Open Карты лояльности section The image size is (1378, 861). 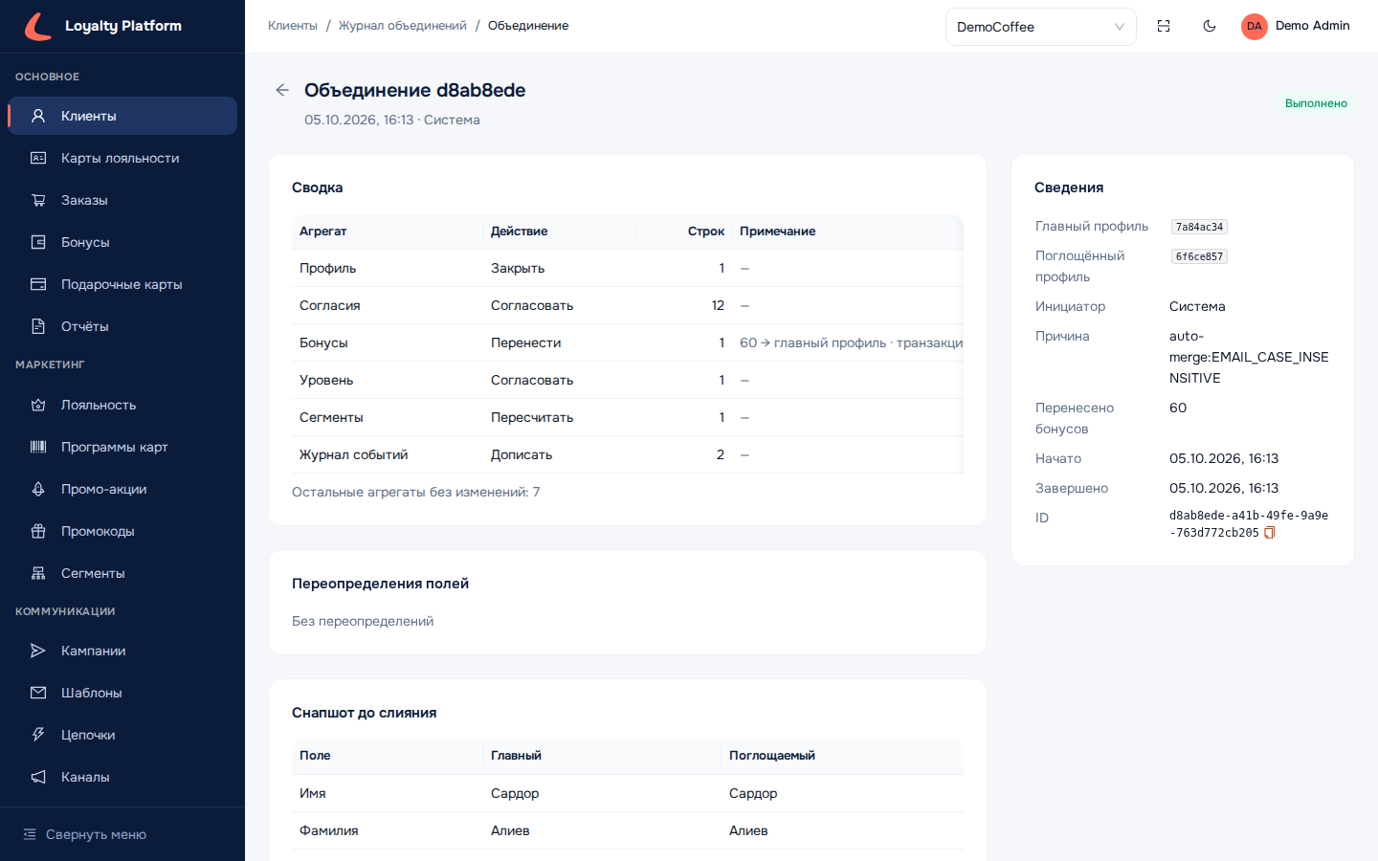(x=122, y=158)
